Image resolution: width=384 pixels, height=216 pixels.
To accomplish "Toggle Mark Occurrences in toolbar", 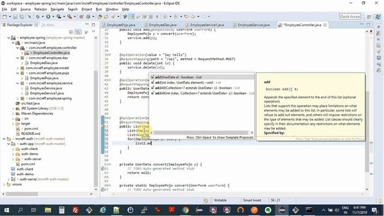I will (132, 17).
